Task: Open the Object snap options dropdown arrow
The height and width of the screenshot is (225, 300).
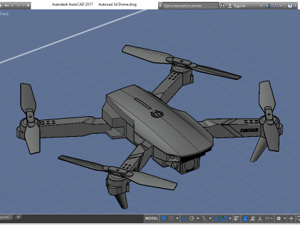Action: pos(230,218)
